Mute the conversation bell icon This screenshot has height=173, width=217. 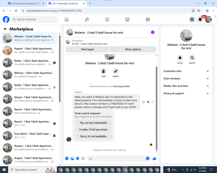click(180, 58)
